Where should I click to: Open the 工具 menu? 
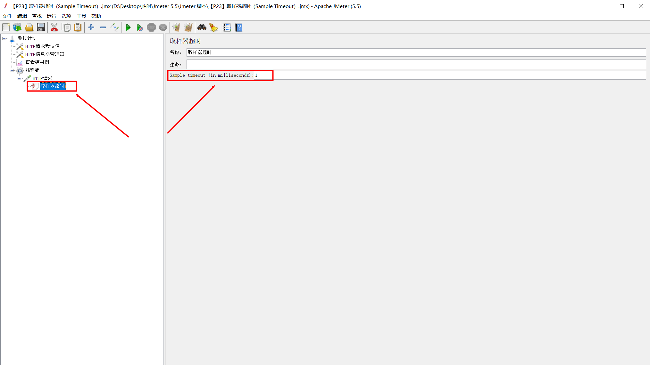pos(81,16)
